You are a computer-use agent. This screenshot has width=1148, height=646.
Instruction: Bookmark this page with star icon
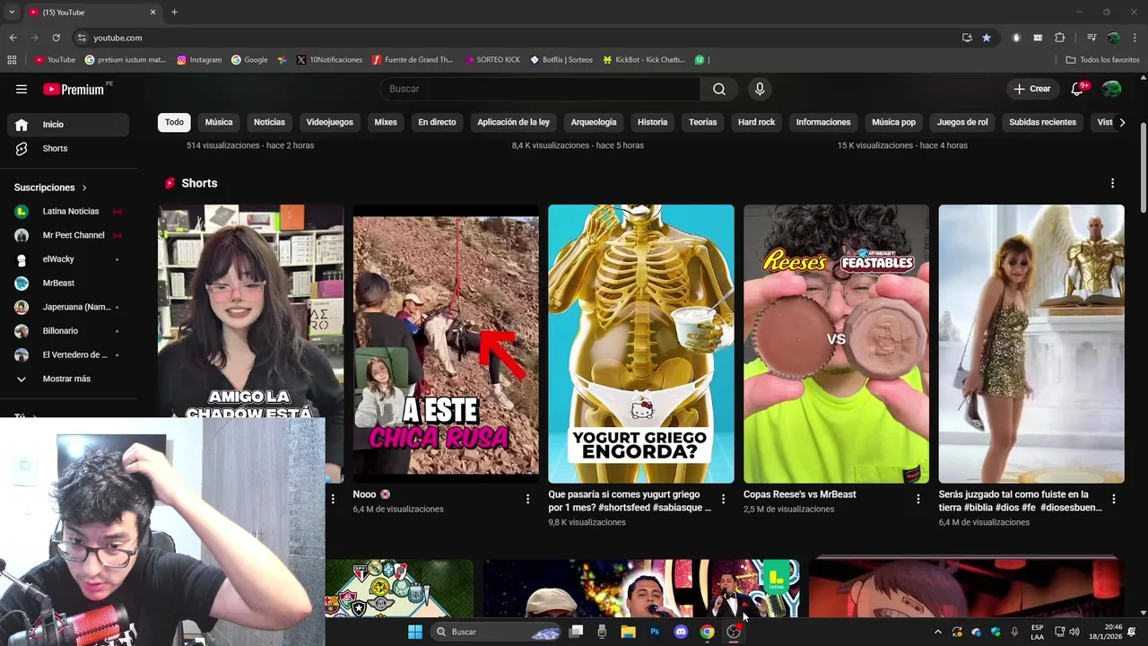click(x=987, y=38)
